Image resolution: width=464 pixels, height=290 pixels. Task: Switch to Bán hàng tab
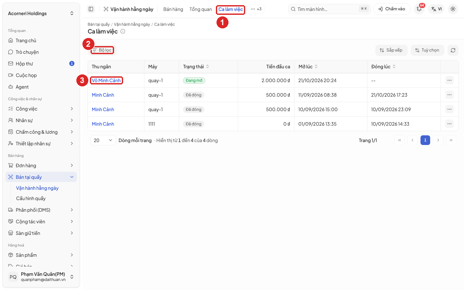(x=173, y=9)
